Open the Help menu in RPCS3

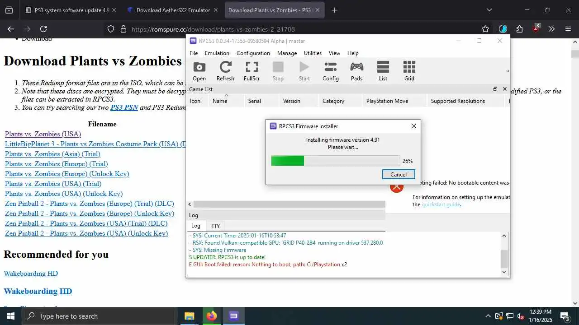coord(353,53)
